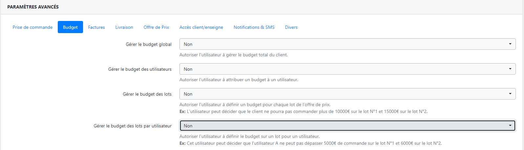Image resolution: width=524 pixels, height=150 pixels.
Task: Go to the Livraison tab
Action: coord(124,27)
